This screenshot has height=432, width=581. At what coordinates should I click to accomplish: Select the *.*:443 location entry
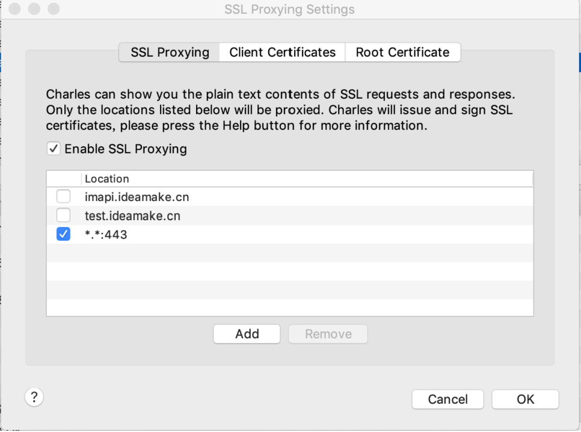pos(106,235)
